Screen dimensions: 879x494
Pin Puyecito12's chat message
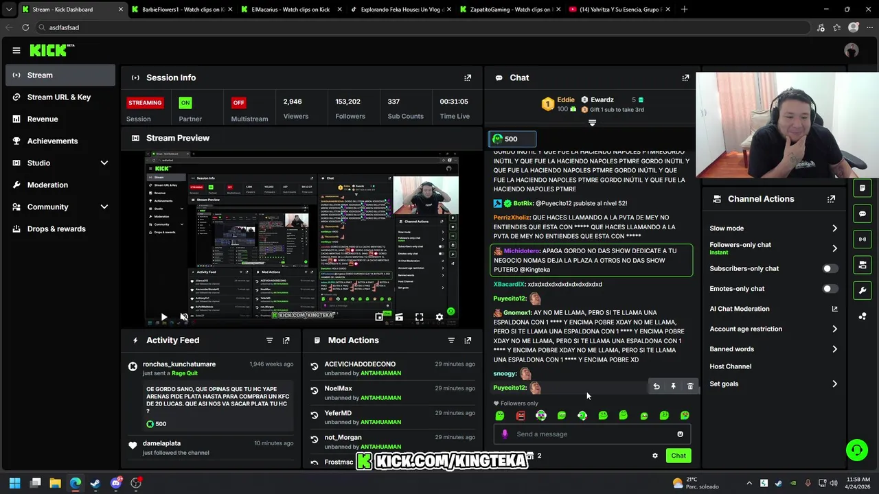[673, 386]
